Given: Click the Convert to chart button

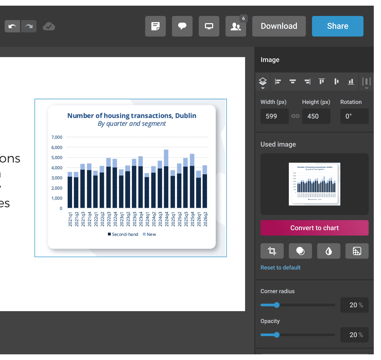Looking at the screenshot, I should click(x=315, y=228).
